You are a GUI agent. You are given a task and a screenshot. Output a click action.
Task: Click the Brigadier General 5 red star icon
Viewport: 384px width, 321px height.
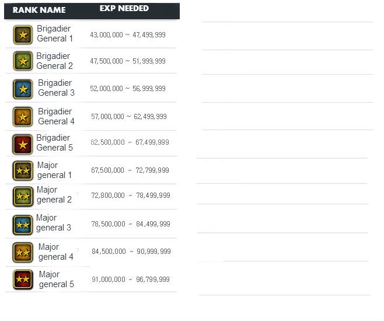pos(23,144)
